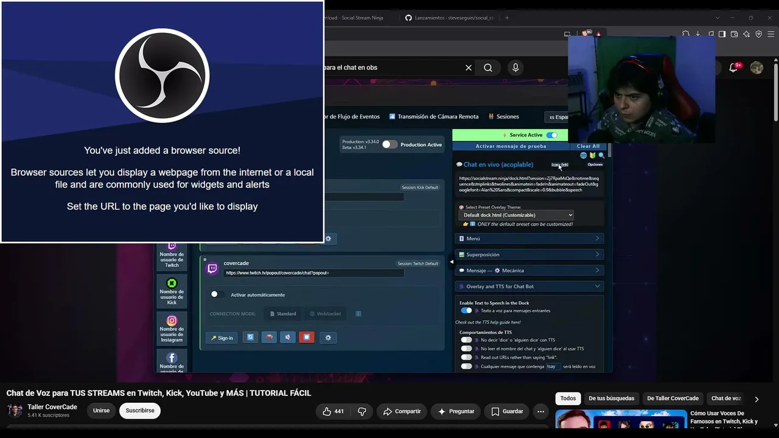Screen dimensions: 779x438
Task: Open the browser downloads arrow icon
Action: click(x=698, y=34)
